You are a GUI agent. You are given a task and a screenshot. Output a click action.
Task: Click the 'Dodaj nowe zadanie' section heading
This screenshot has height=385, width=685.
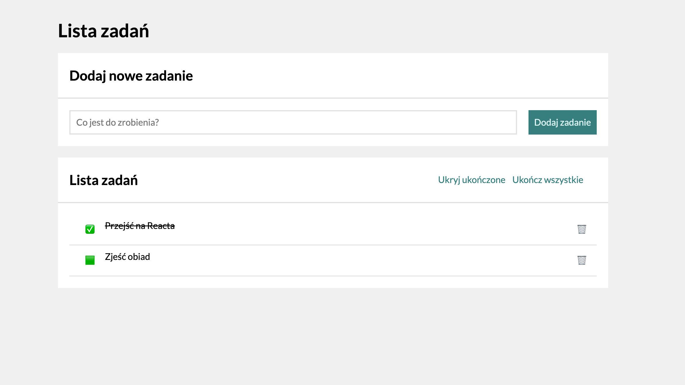coord(131,76)
